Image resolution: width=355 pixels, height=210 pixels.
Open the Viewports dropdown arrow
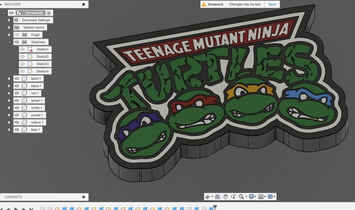pyautogui.click(x=274, y=197)
